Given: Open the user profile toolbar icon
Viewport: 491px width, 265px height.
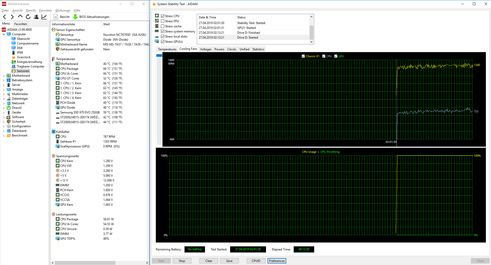Looking at the screenshot, I should tap(36, 17).
